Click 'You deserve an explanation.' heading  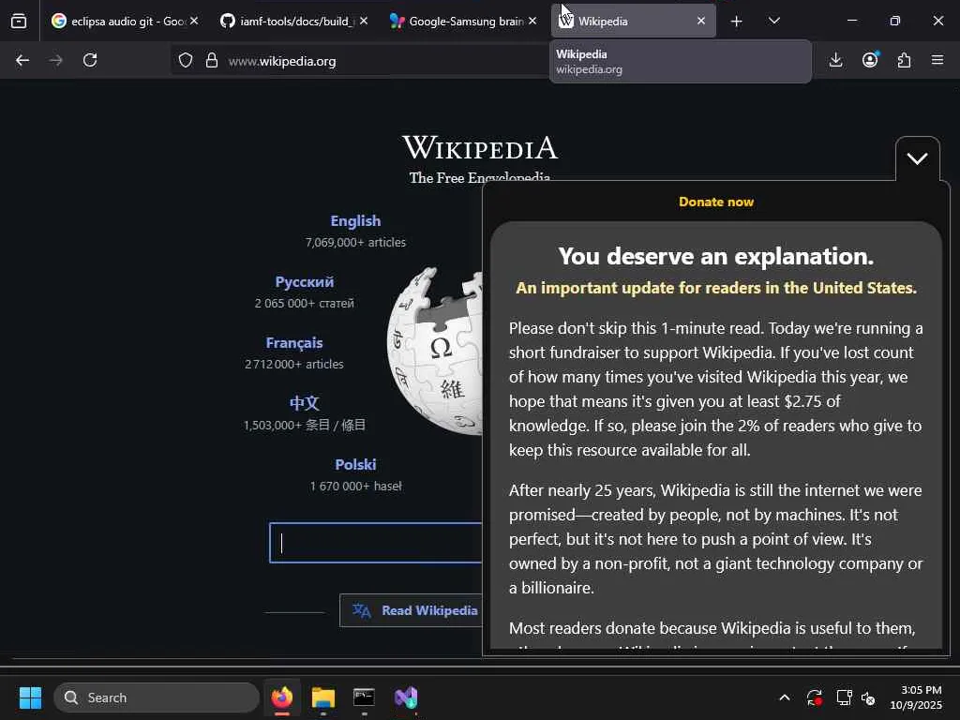(715, 256)
